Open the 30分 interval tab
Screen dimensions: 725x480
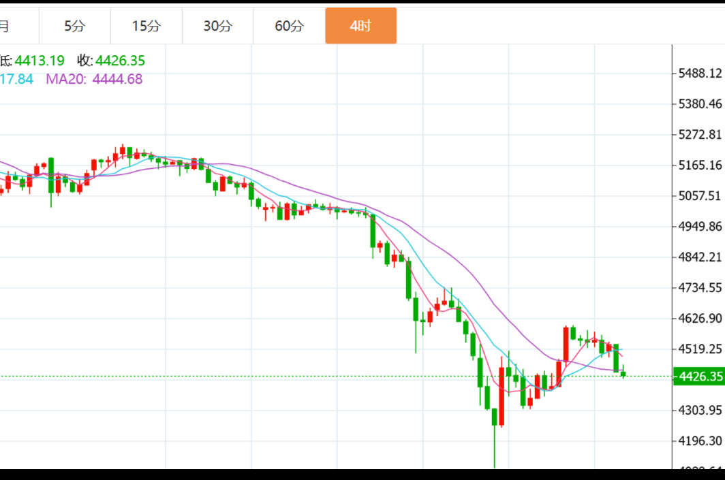click(217, 26)
